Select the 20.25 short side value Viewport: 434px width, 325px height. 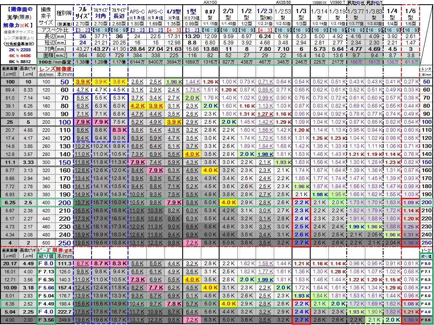pyautogui.click(x=119, y=43)
